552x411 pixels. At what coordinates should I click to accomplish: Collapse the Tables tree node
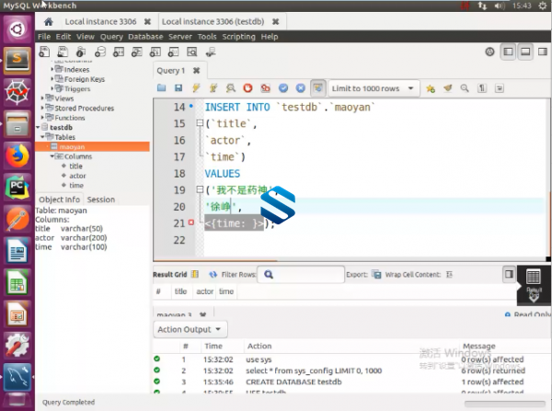tap(42, 137)
